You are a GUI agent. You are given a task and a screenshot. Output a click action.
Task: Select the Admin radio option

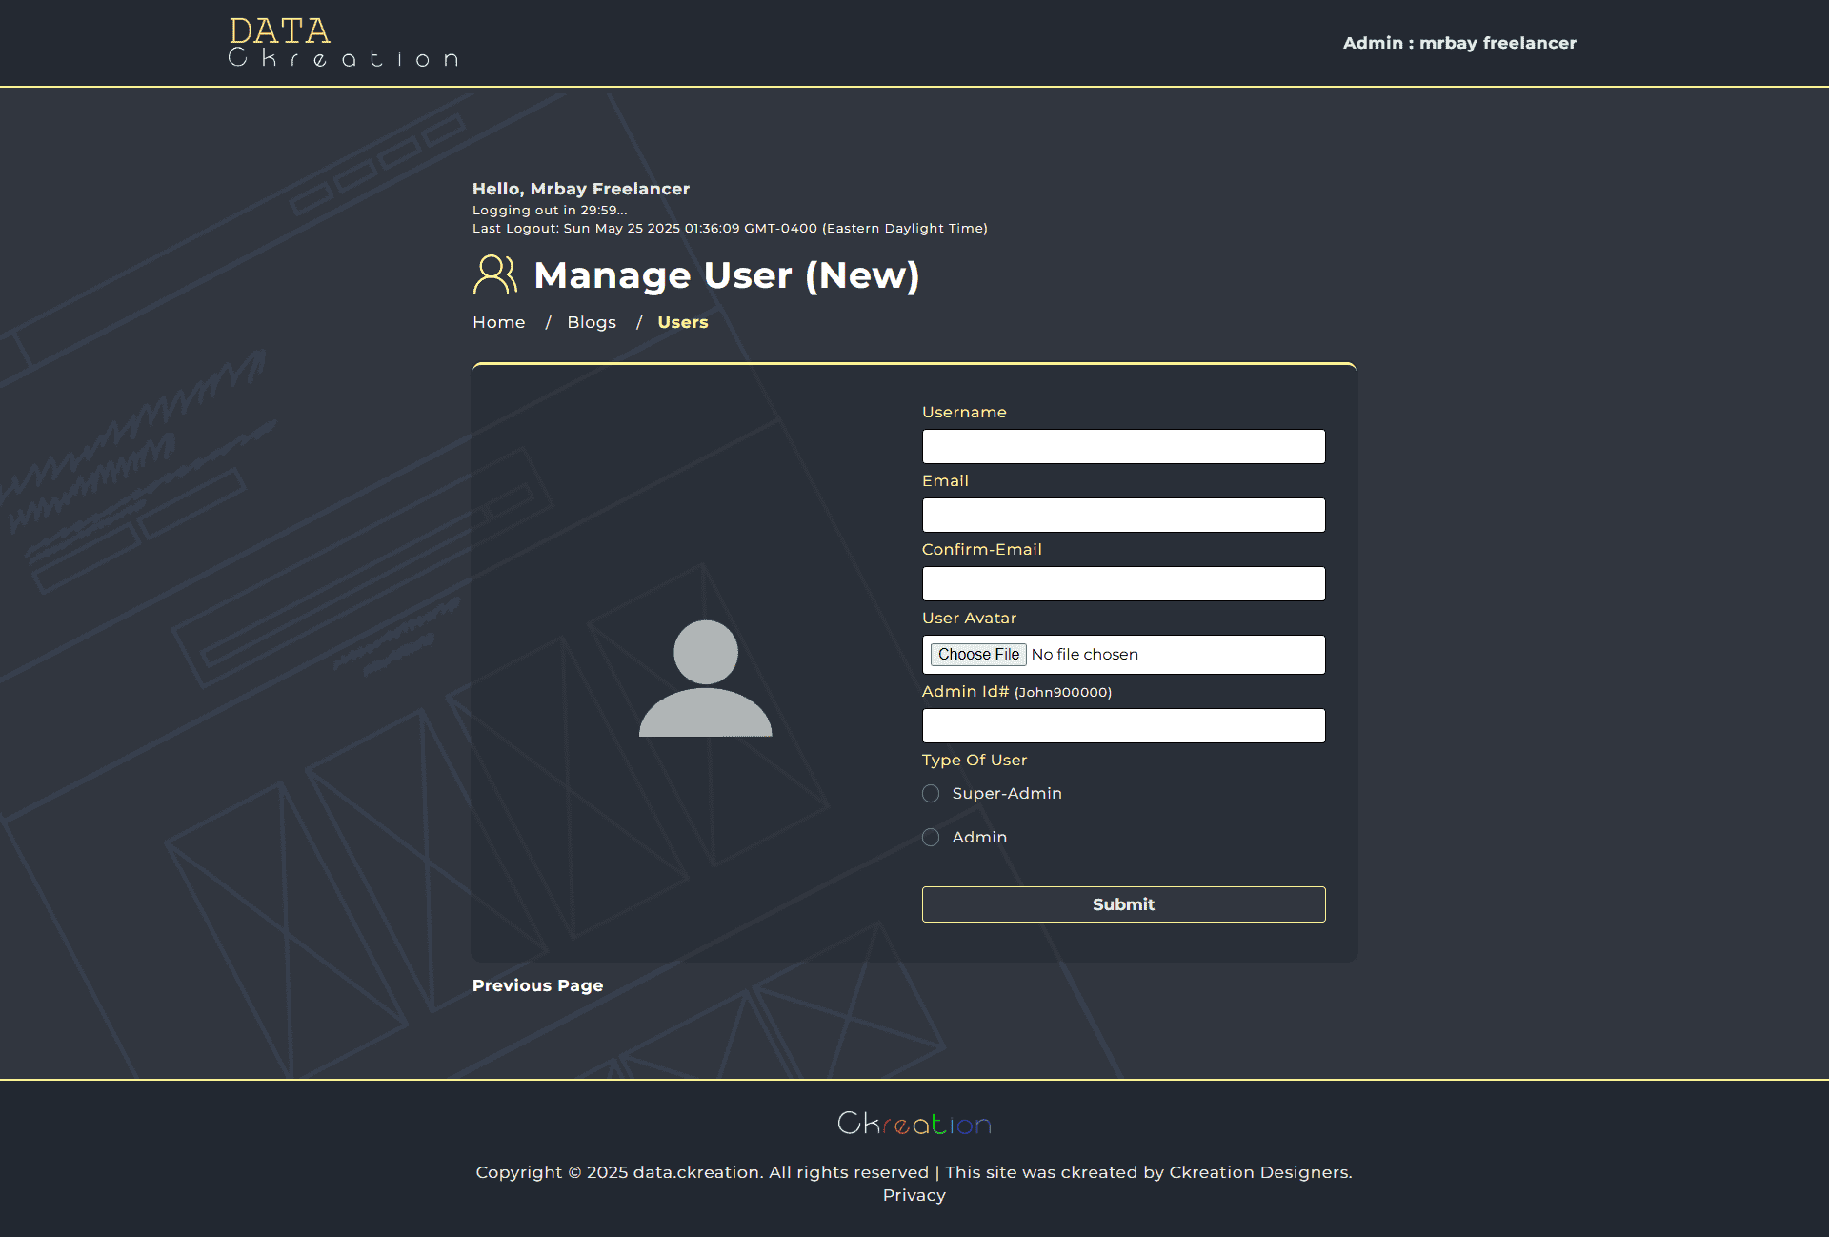pos(931,838)
